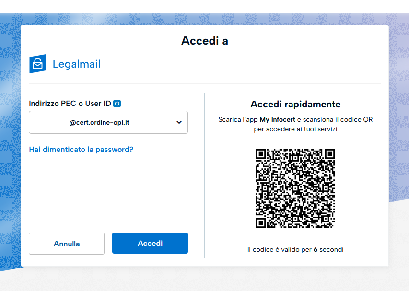
Task: Expand the PEC address dropdown chevron
Action: [x=179, y=122]
